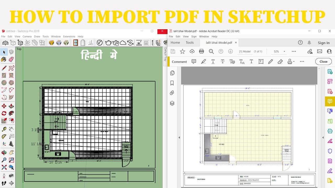Open the Layers panel in Acrobat
This screenshot has width=335, height=188.
[x=172, y=103]
